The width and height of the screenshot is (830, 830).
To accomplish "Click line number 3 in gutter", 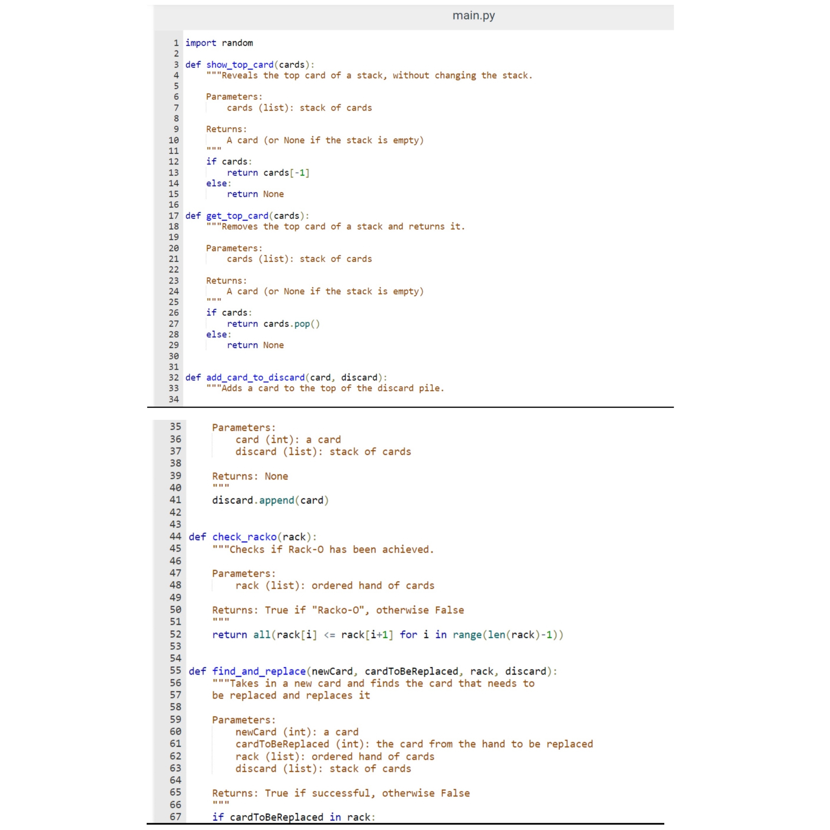I will point(176,64).
